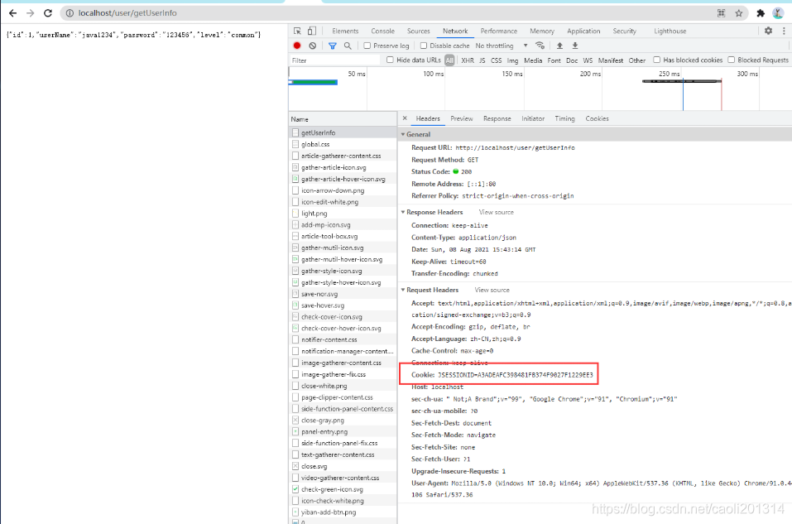
Task: Open the network search magnifier
Action: click(x=348, y=46)
